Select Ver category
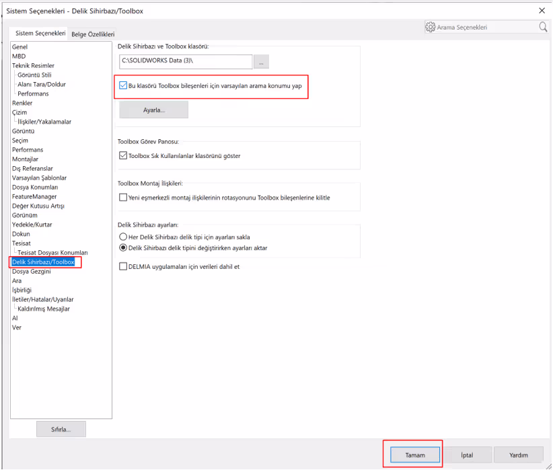The height and width of the screenshot is (470, 553). click(17, 327)
